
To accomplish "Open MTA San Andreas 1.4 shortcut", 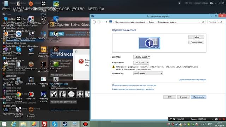I will click(43, 67).
